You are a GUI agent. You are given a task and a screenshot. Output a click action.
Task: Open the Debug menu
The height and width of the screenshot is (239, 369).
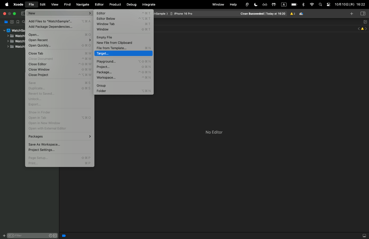132,4
